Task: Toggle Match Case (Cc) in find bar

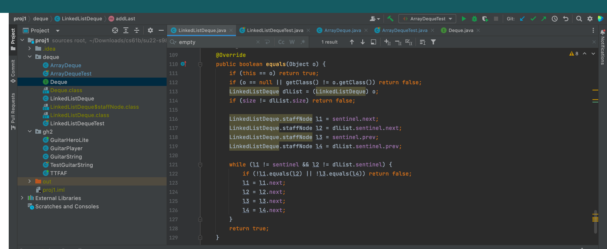Action: pos(281,42)
